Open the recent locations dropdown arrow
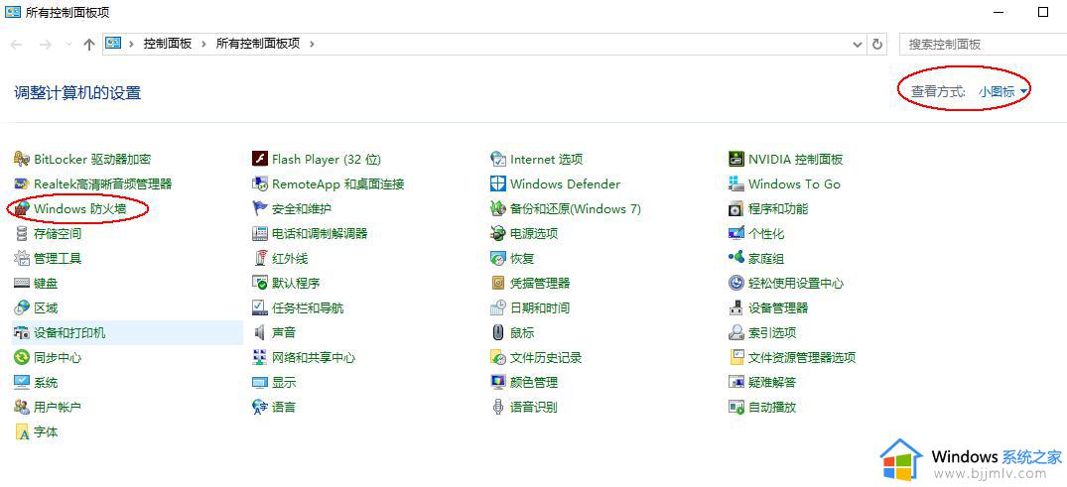Viewport: 1067px width, 487px height. 68,45
